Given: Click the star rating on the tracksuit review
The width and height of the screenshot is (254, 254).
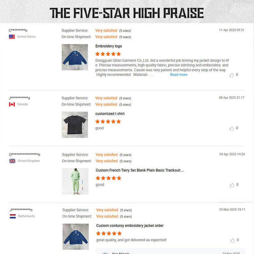Looking at the screenshot, I should [x=108, y=178].
